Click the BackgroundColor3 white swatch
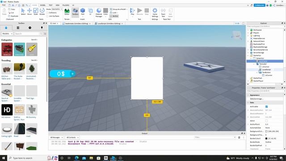This screenshot has height=161, width=286. coord(266,131)
